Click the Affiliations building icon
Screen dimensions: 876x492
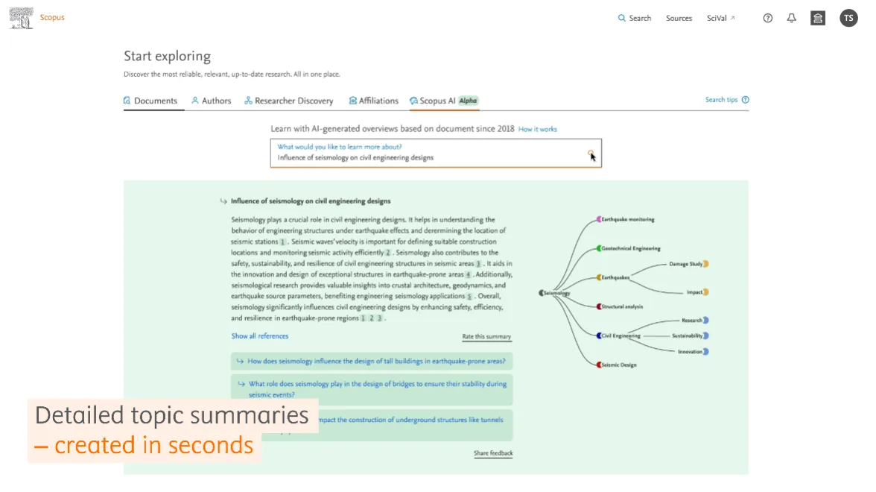pos(352,101)
